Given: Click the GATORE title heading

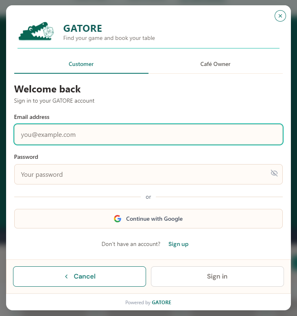Looking at the screenshot, I should coord(83,29).
